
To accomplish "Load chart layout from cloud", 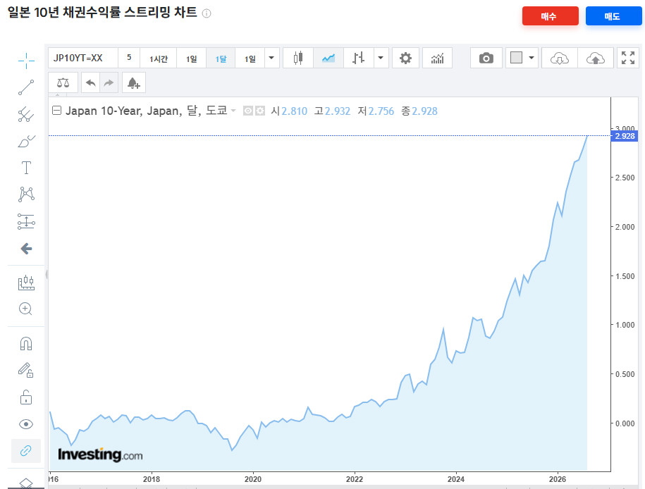I will 560,58.
